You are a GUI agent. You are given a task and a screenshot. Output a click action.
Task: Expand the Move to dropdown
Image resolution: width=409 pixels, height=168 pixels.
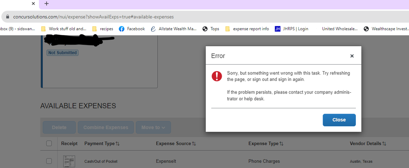click(154, 128)
